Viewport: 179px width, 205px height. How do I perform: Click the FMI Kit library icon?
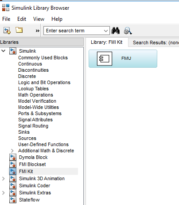pyautogui.click(x=13, y=171)
